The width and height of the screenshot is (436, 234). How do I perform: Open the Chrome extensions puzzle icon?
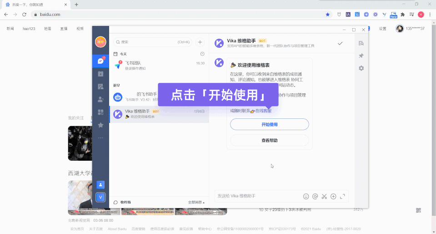pyautogui.click(x=403, y=15)
